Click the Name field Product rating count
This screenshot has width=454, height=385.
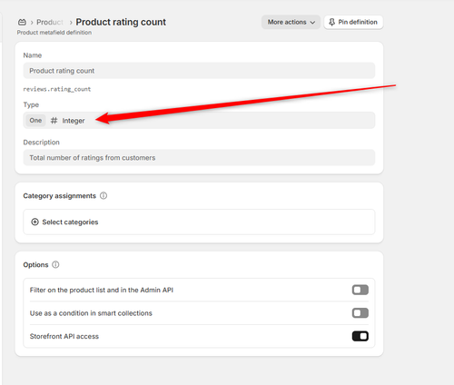(x=199, y=71)
